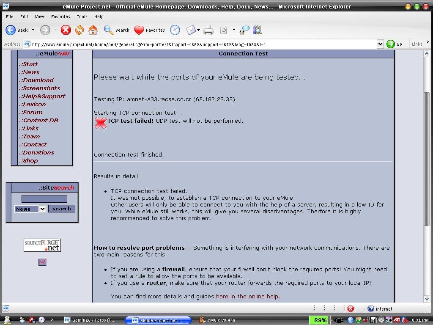Viewport: 433px width, 325px height.
Task: Click the eMule-Project.net taskbar button
Action: 158,320
